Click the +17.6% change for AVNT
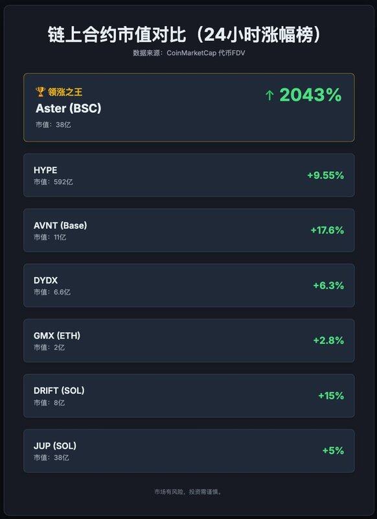Viewport: 377px width, 519px height. tap(327, 230)
